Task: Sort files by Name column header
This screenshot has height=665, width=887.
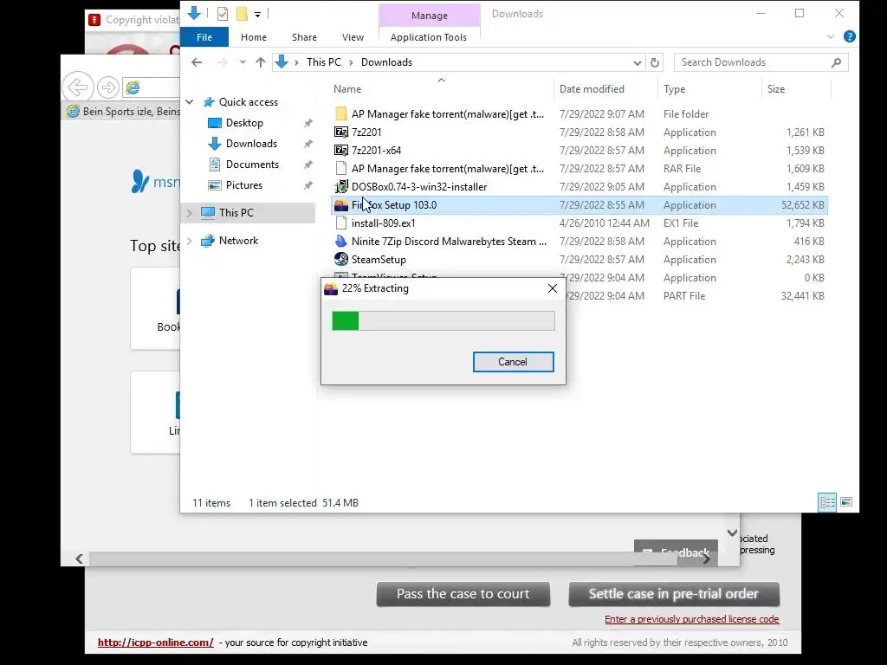Action: tap(346, 89)
